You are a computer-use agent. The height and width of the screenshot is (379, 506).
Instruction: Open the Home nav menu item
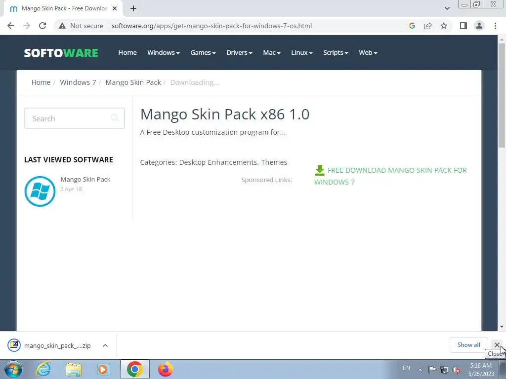tap(127, 52)
